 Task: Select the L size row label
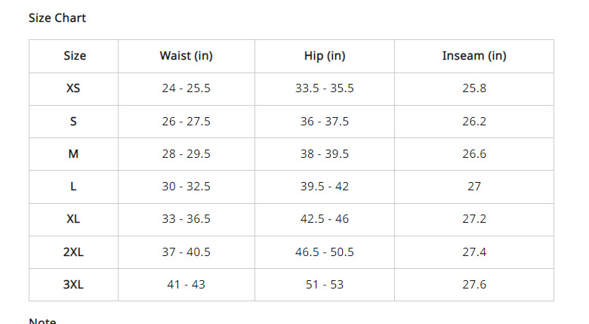[x=73, y=187]
